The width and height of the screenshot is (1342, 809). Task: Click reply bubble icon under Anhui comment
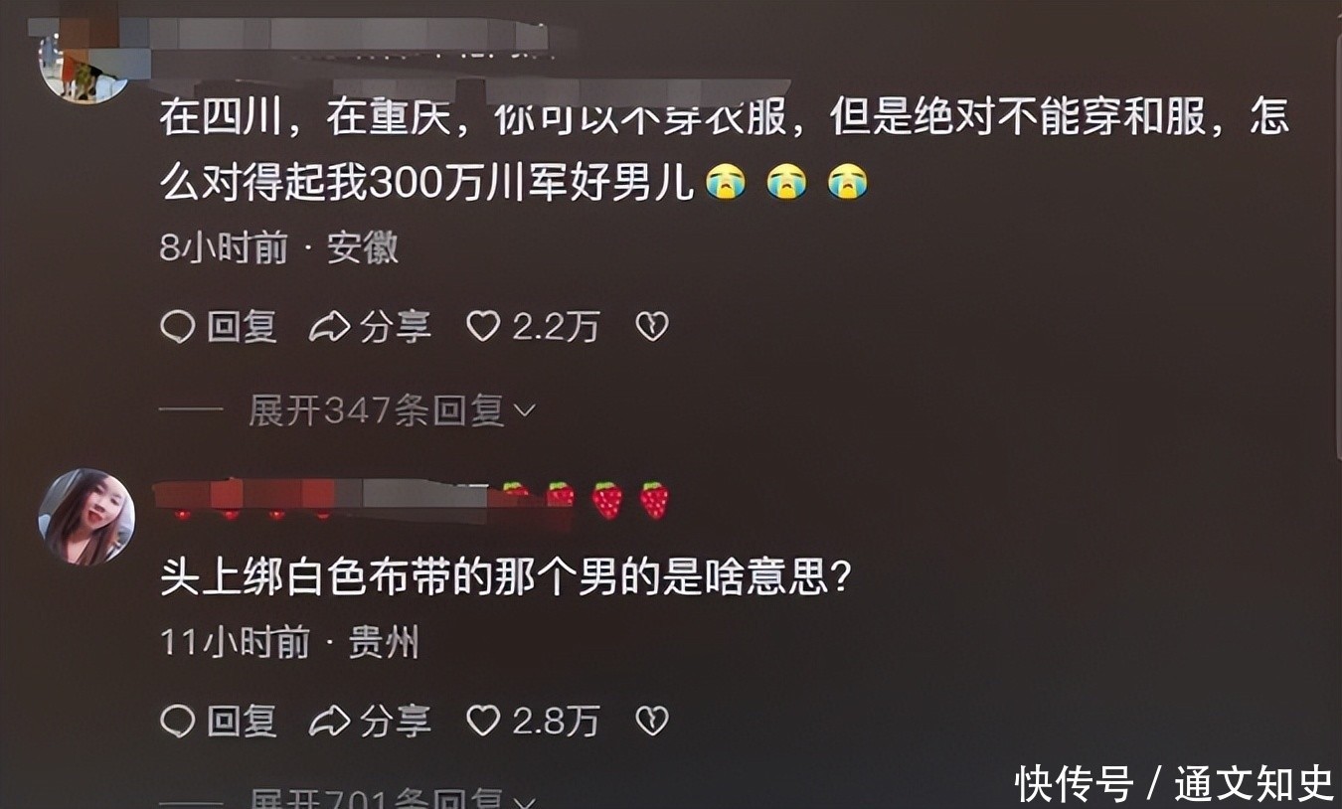pyautogui.click(x=177, y=327)
